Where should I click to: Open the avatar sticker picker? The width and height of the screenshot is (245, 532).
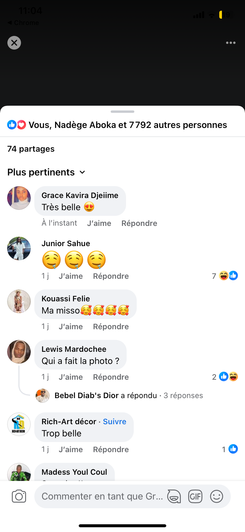pos(174,496)
